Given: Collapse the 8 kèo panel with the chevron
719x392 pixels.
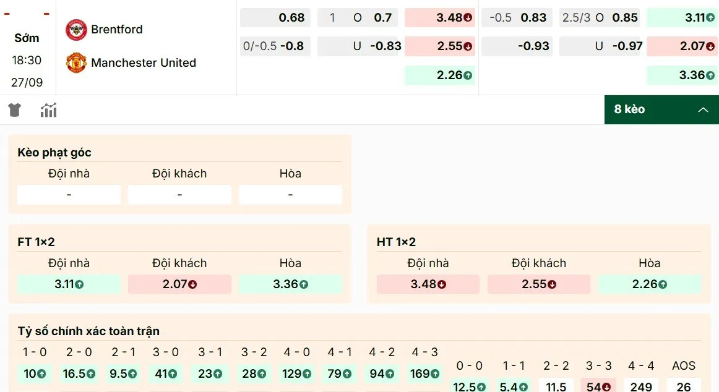Looking at the screenshot, I should (x=703, y=109).
